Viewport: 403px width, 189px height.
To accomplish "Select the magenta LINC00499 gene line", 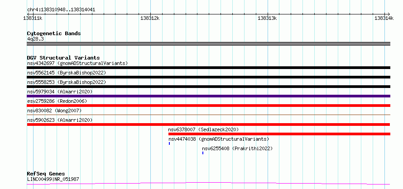I will (x=208, y=184).
